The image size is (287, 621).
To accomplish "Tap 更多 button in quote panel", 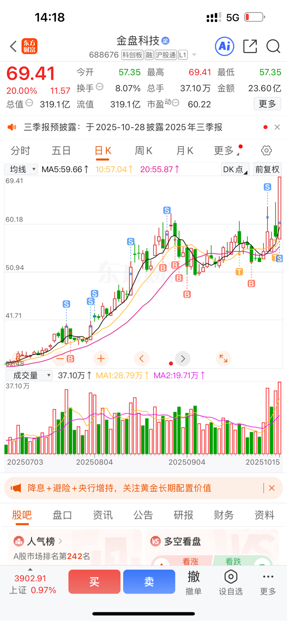I will [x=268, y=103].
